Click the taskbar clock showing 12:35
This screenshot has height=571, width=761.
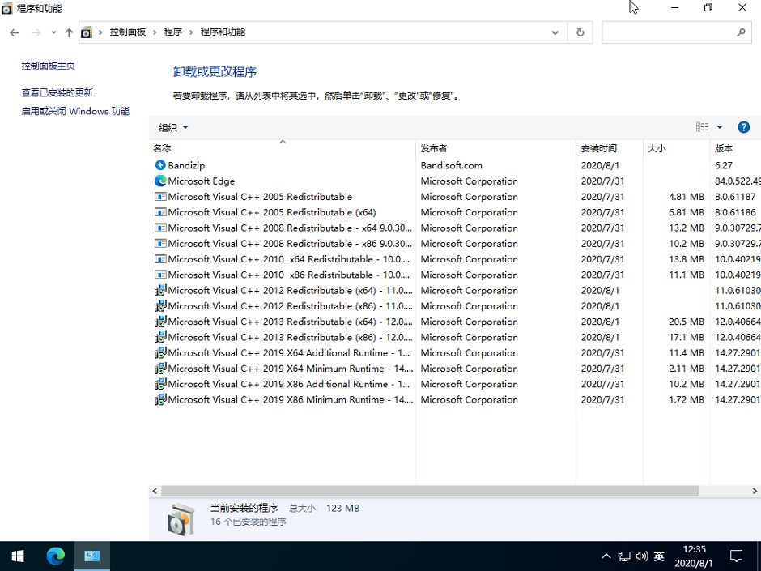694,556
